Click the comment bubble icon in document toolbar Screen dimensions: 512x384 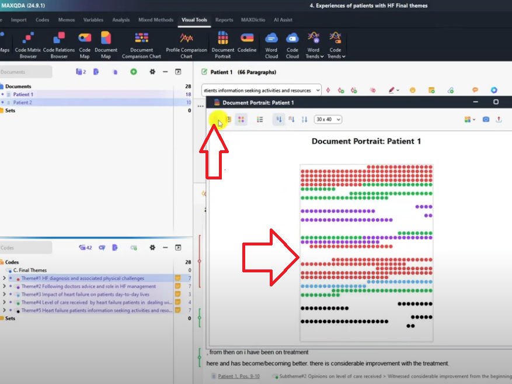[x=475, y=90]
